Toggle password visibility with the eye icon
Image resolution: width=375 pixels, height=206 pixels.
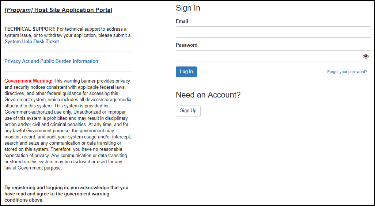[365, 56]
